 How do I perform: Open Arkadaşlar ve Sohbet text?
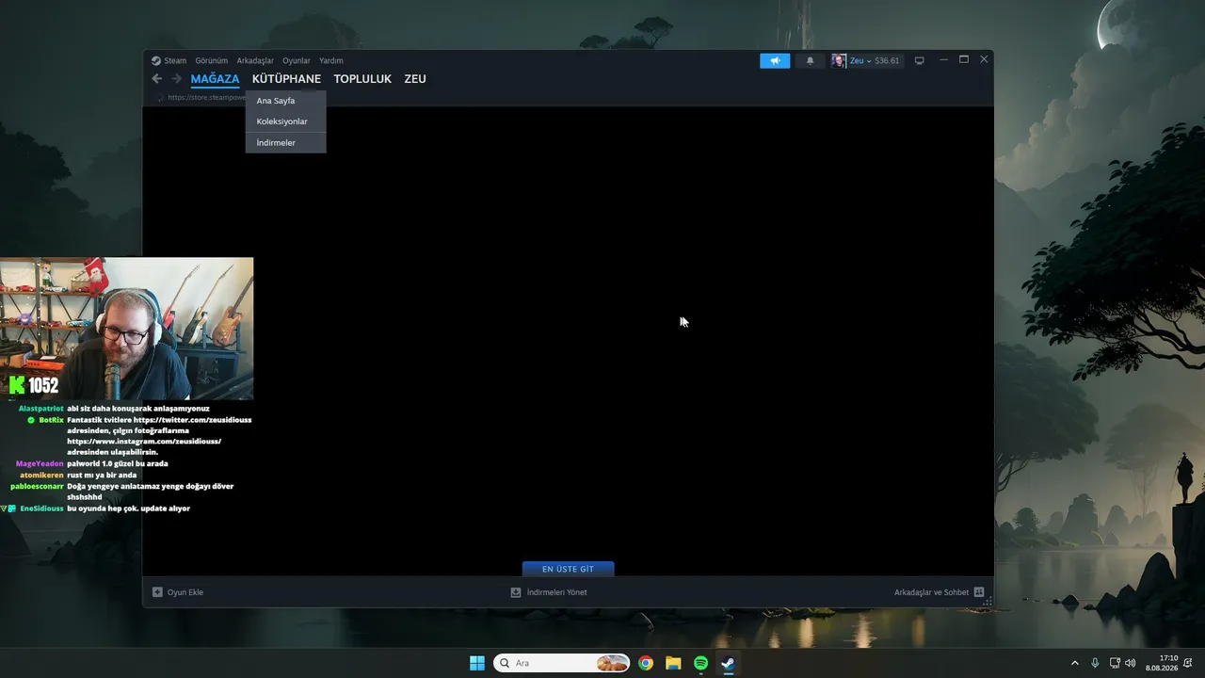(931, 592)
